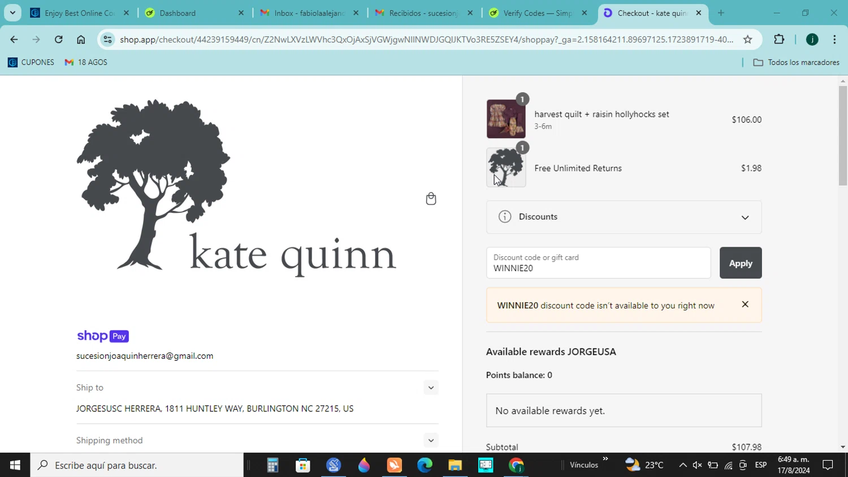Focus the Discount code or gift card field

598,263
